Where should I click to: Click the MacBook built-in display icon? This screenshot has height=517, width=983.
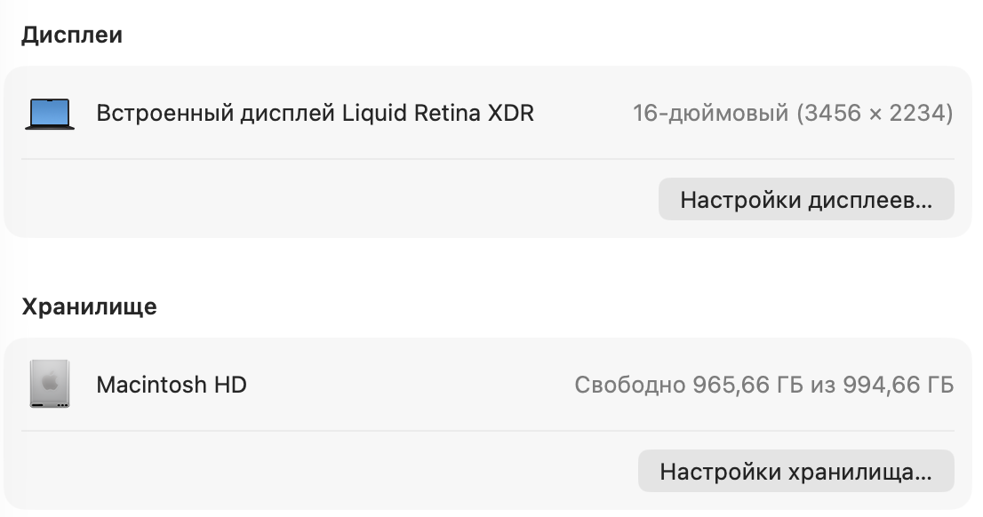pos(50,115)
